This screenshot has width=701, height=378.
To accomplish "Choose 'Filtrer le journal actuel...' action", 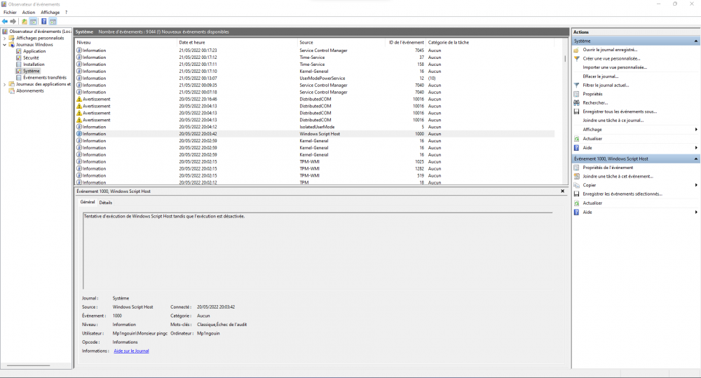I will click(606, 85).
